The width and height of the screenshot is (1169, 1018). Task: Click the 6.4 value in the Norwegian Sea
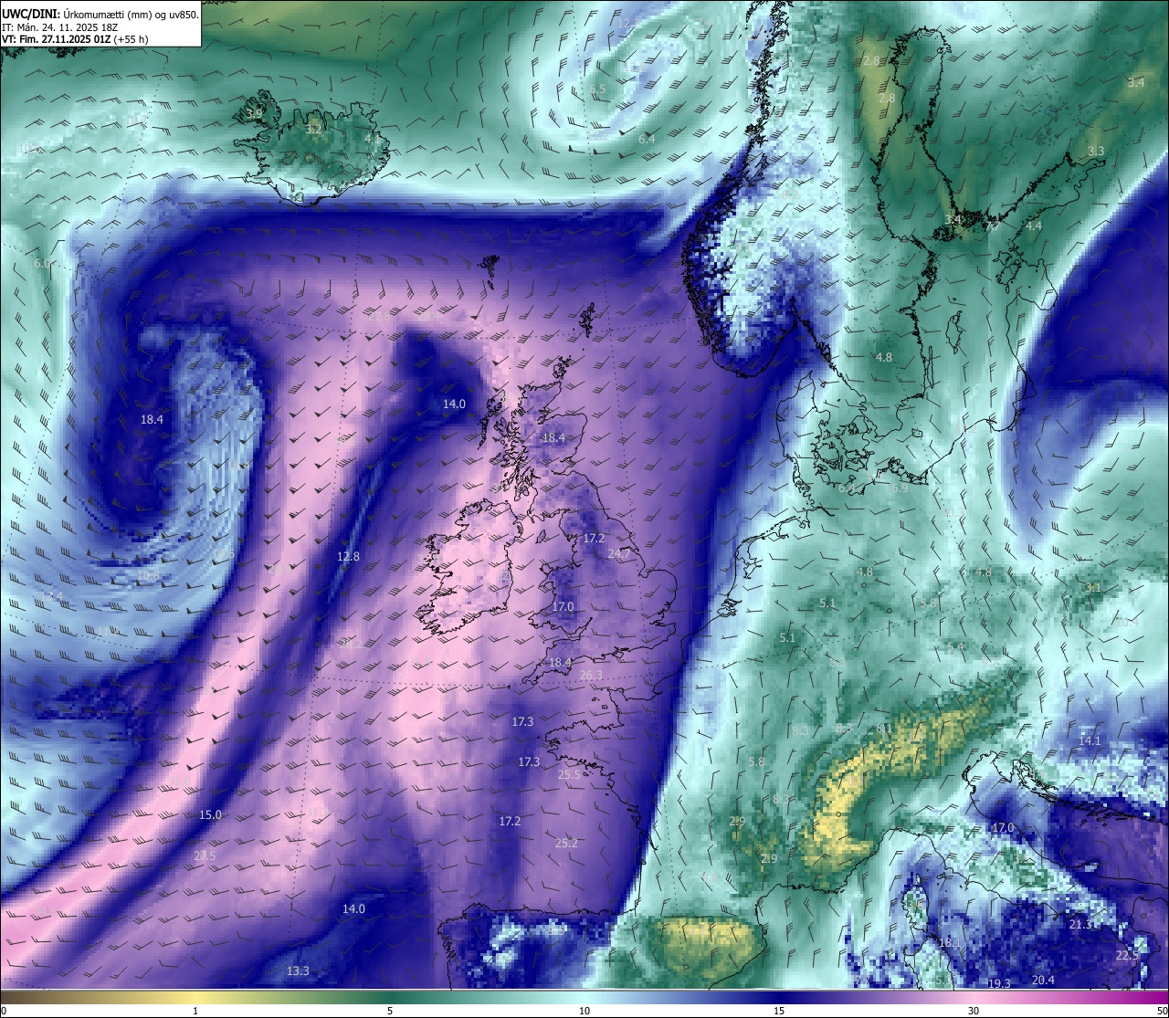tap(647, 139)
